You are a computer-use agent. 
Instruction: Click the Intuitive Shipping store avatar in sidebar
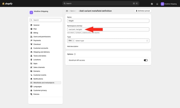[31, 12]
